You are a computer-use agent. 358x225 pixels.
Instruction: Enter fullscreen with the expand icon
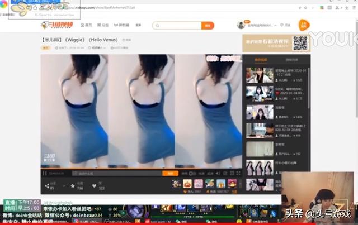click(238, 174)
